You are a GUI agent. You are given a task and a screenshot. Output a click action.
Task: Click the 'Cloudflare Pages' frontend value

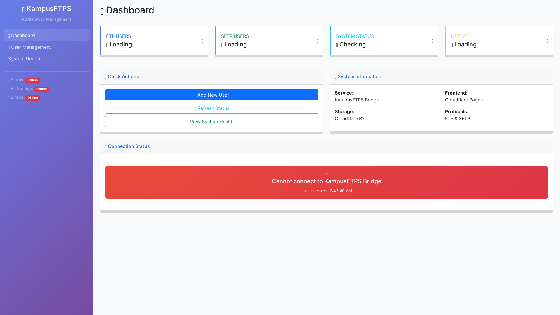pos(464,100)
